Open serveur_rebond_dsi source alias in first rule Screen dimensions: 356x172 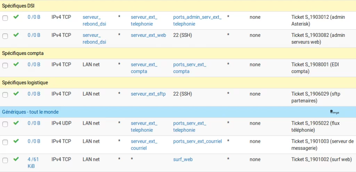[x=94, y=21]
